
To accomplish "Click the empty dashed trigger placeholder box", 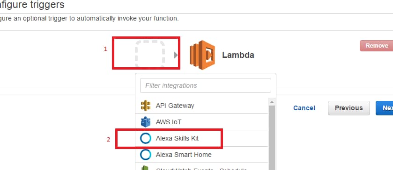I will (x=150, y=54).
